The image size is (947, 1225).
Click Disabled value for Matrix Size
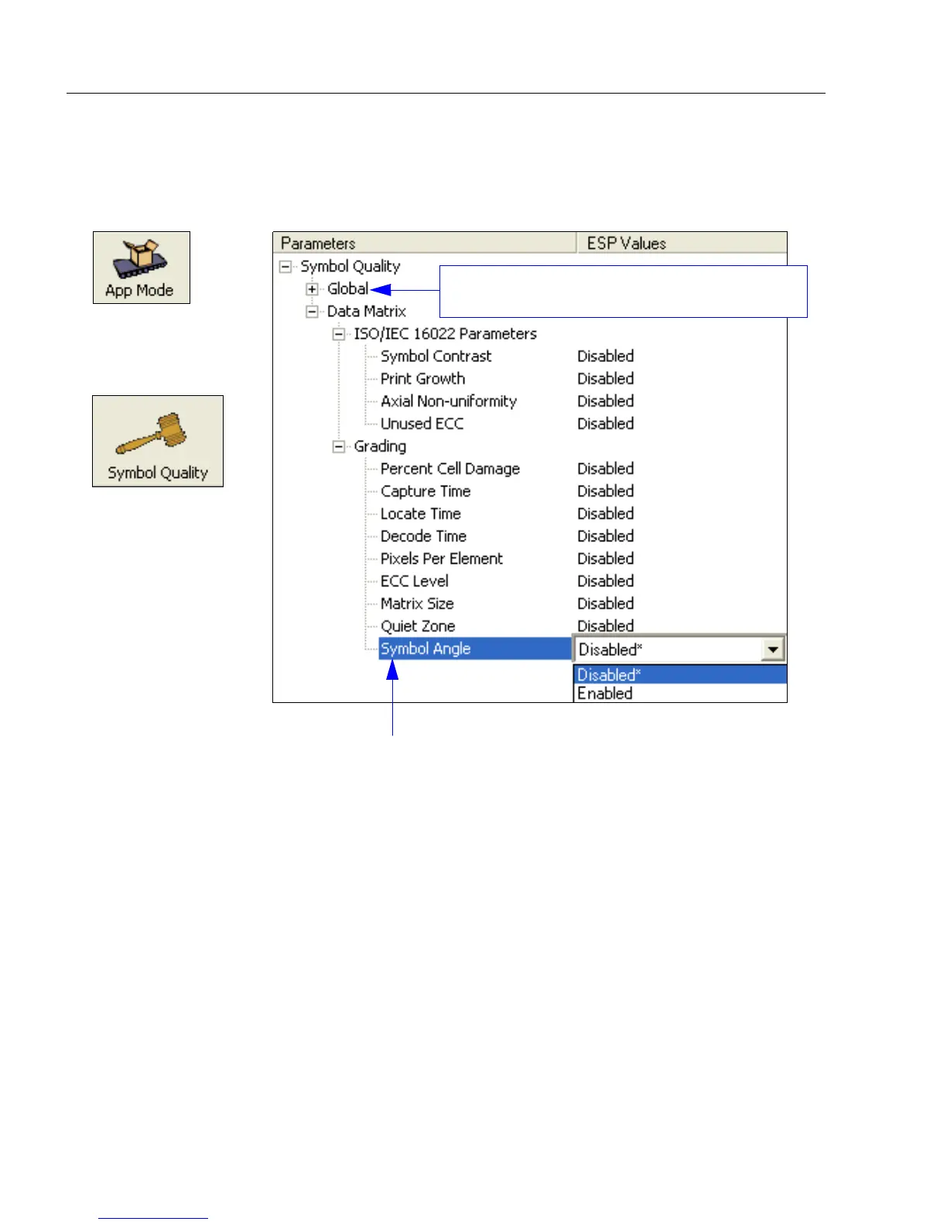pyautogui.click(x=606, y=603)
